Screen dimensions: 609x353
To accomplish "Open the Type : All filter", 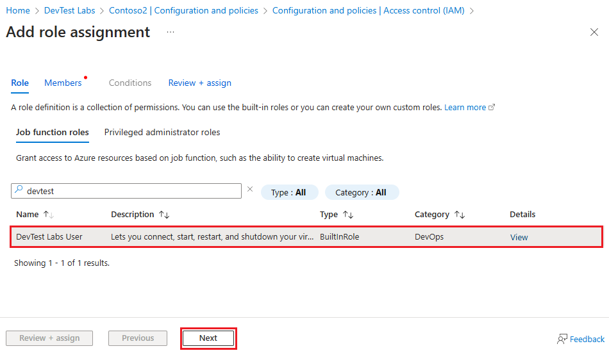I will tap(289, 192).
